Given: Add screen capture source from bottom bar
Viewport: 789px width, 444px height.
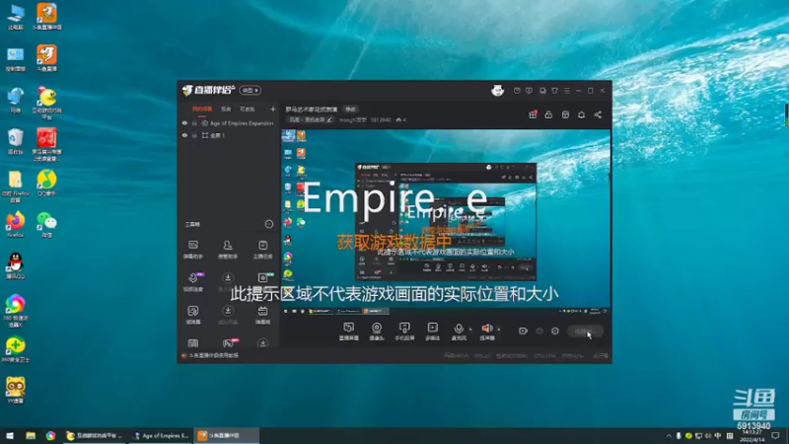Looking at the screenshot, I should click(x=349, y=332).
